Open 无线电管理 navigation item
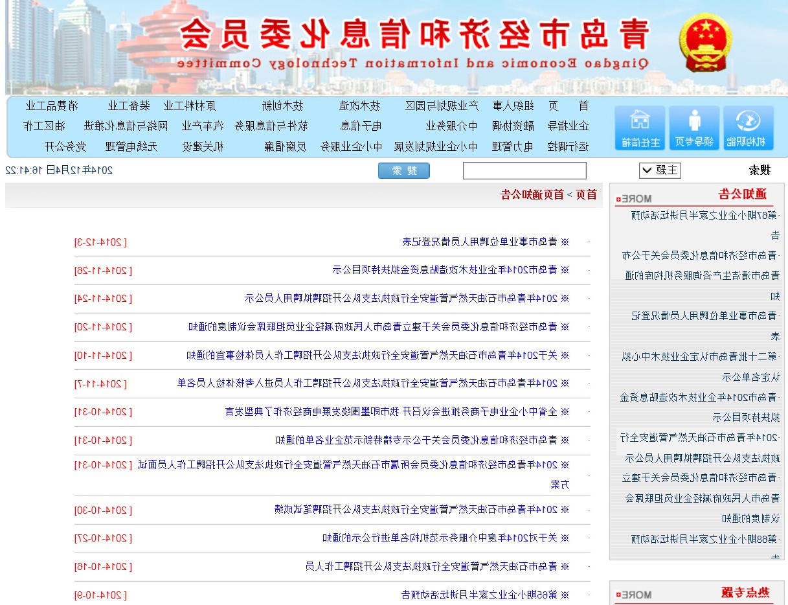 [131, 146]
